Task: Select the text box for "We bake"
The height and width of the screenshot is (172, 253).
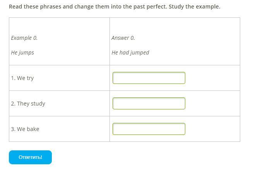Action: coord(149,129)
